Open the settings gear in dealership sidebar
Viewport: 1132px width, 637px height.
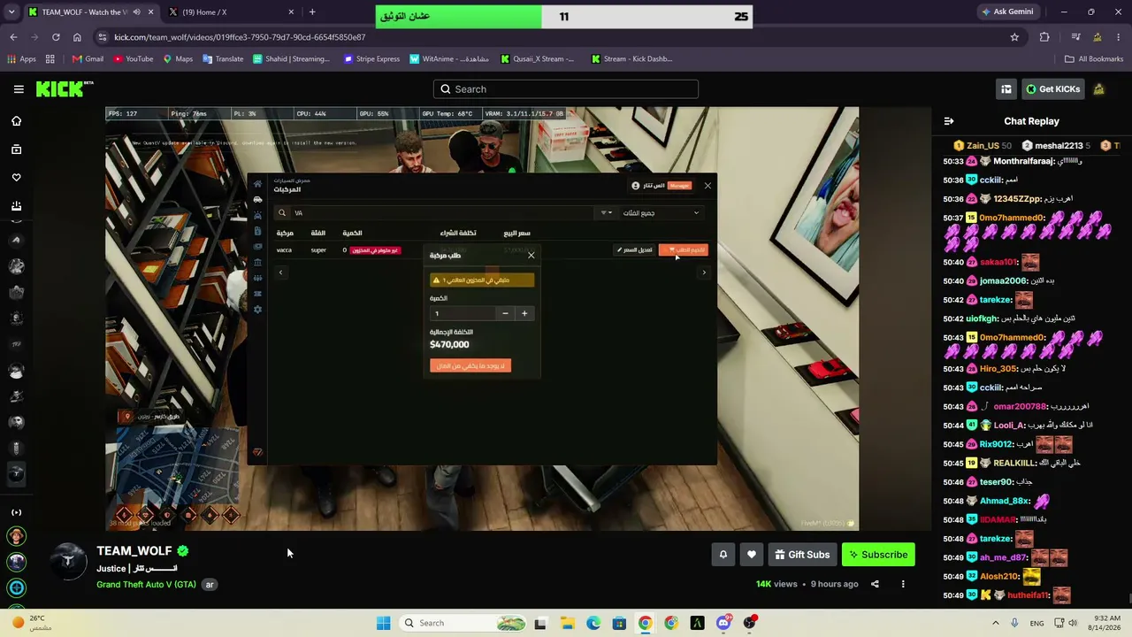pos(257,310)
